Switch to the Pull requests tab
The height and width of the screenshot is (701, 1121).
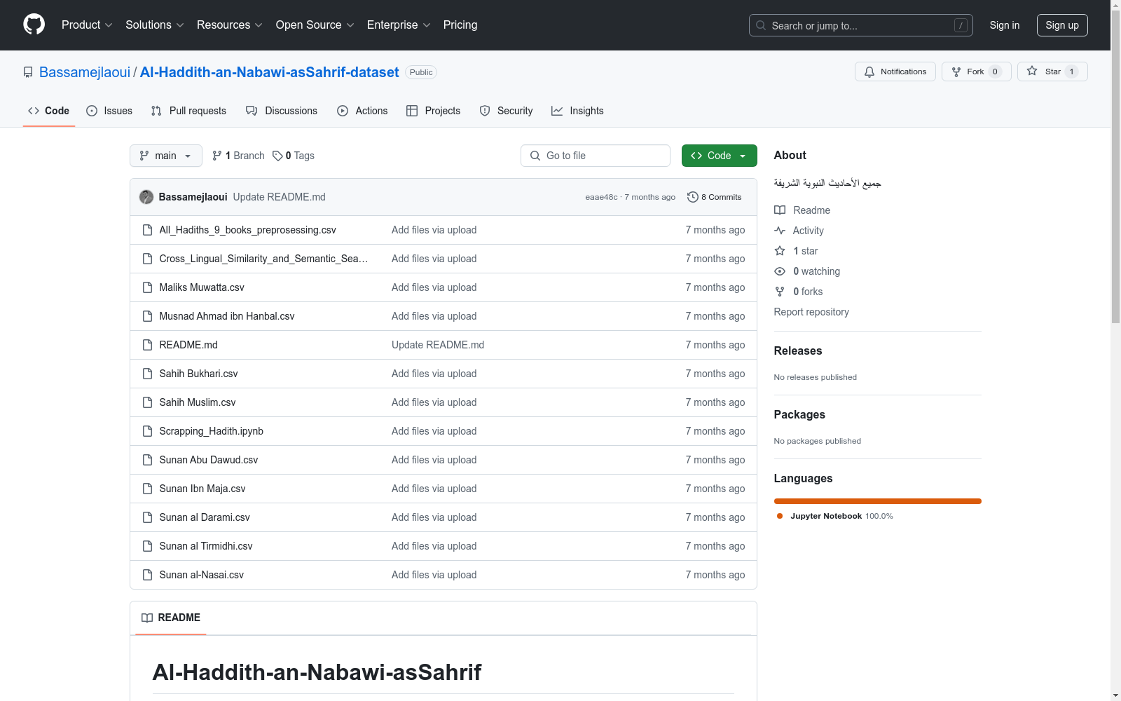[188, 111]
